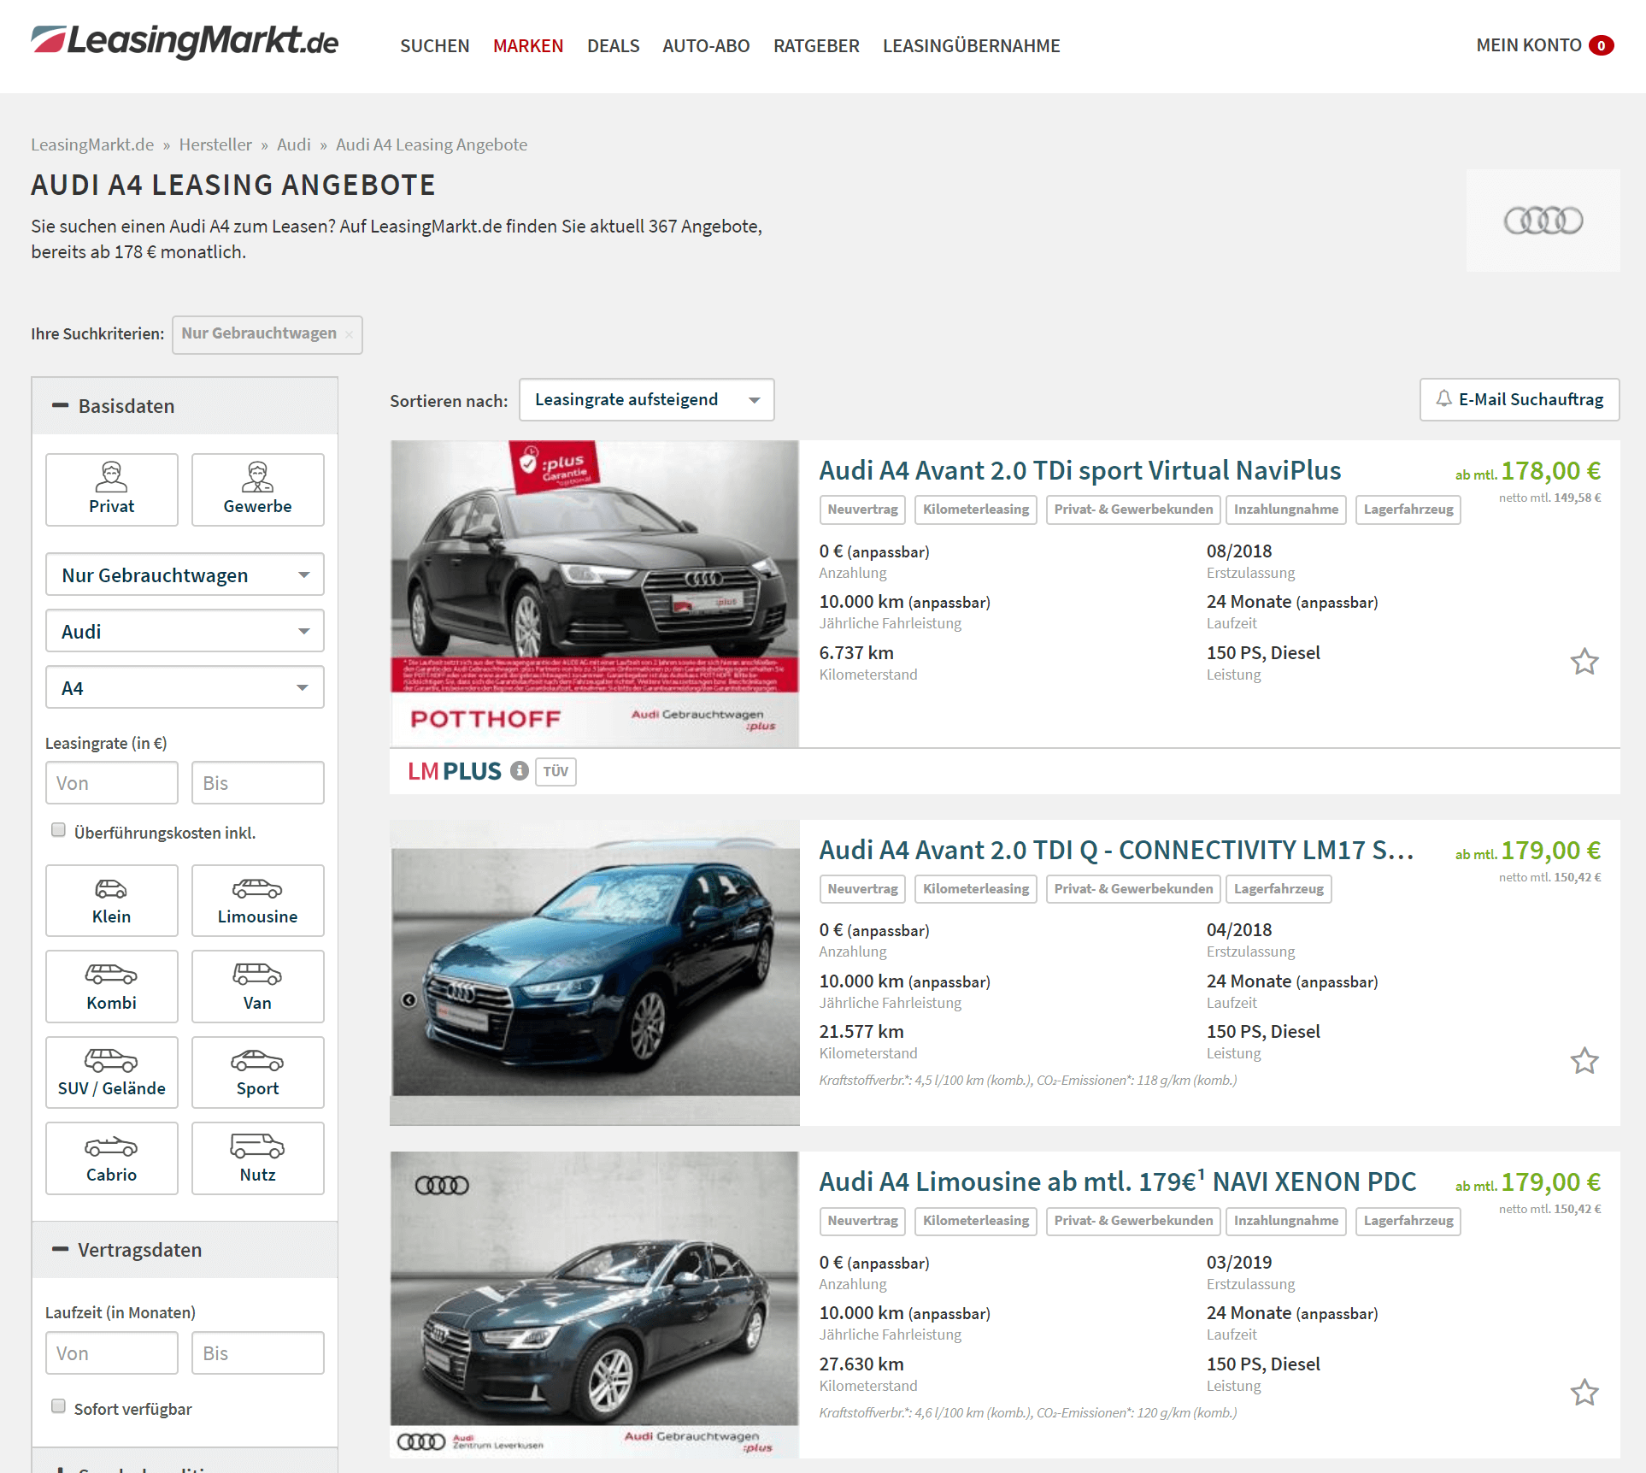Image resolution: width=1646 pixels, height=1473 pixels.
Task: Open MEIN KONTO
Action: (1528, 45)
